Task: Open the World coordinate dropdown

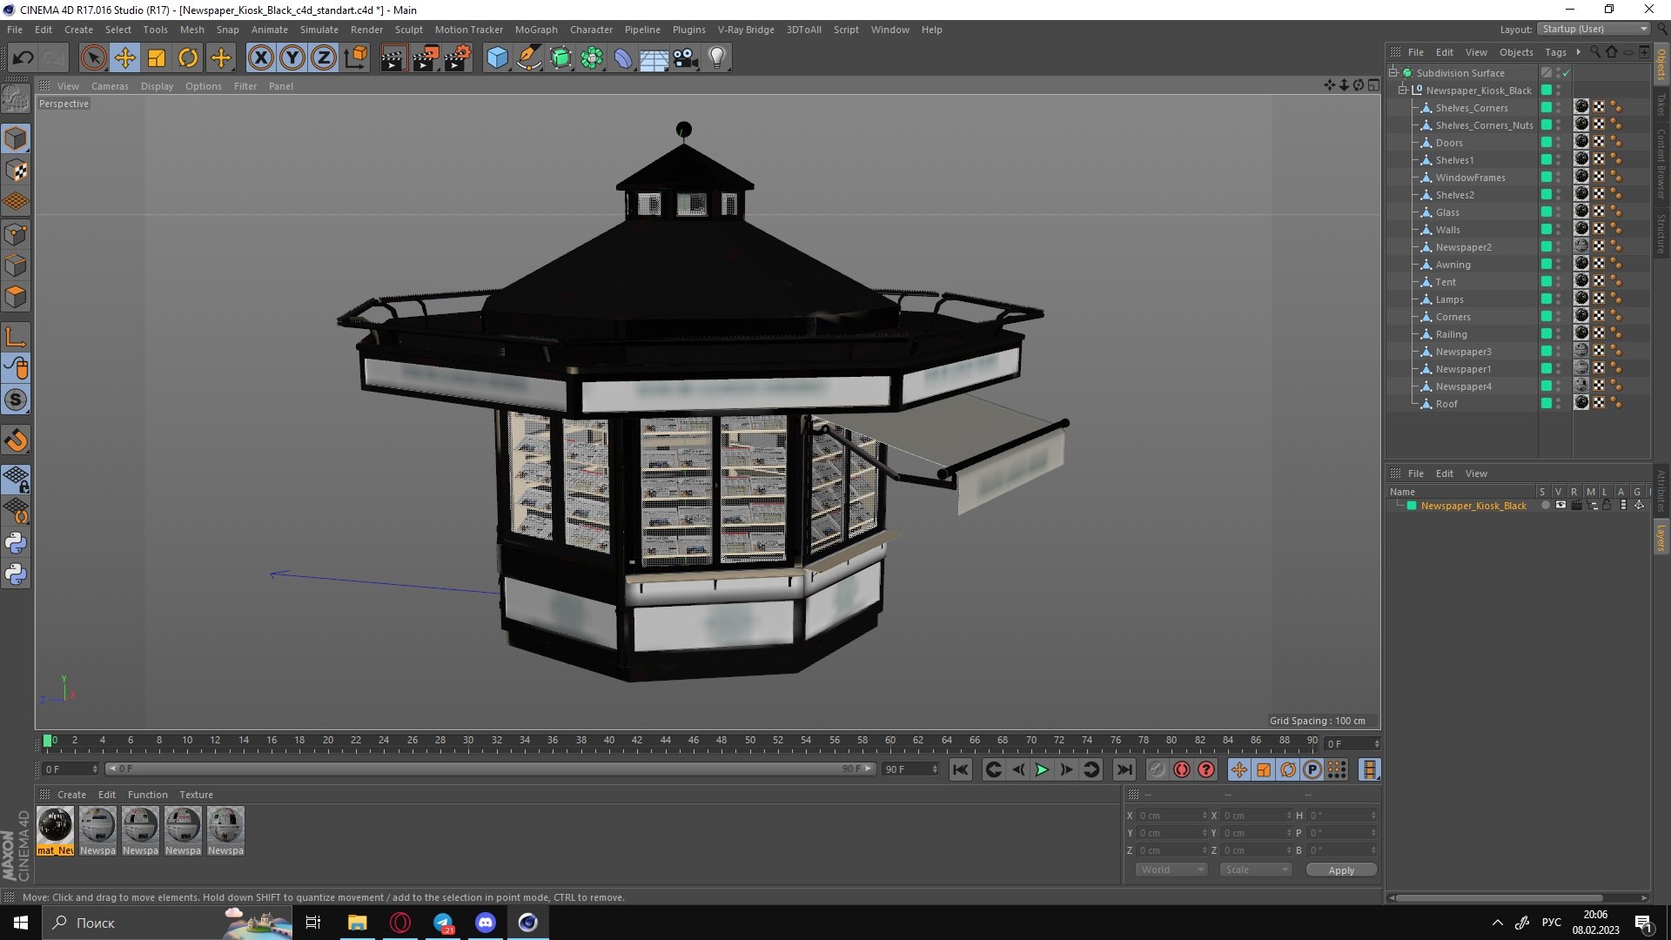Action: point(1171,869)
